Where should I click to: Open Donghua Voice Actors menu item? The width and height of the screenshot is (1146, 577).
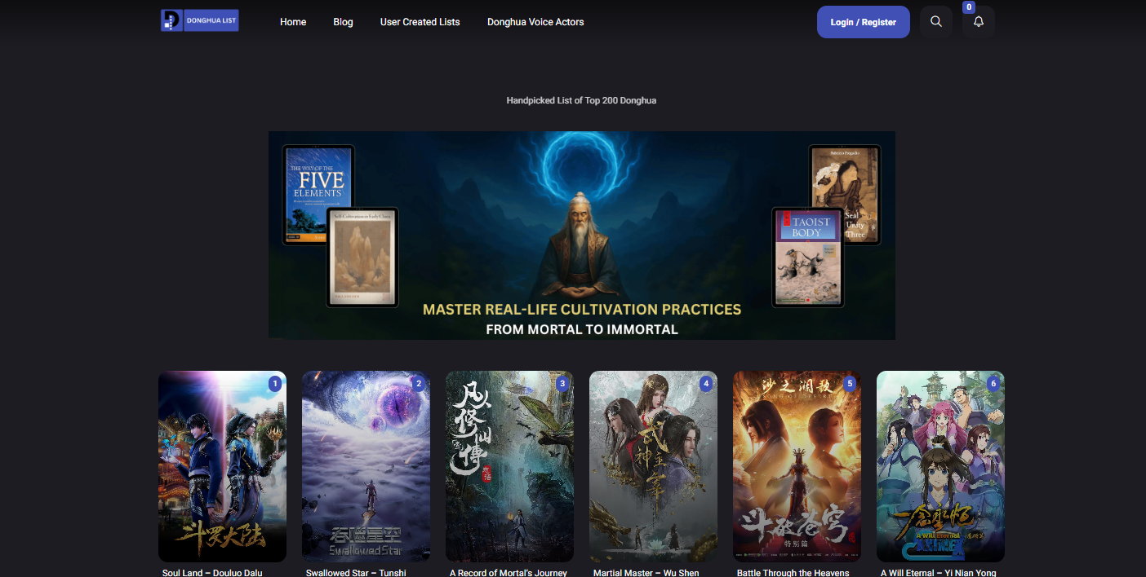tap(535, 22)
